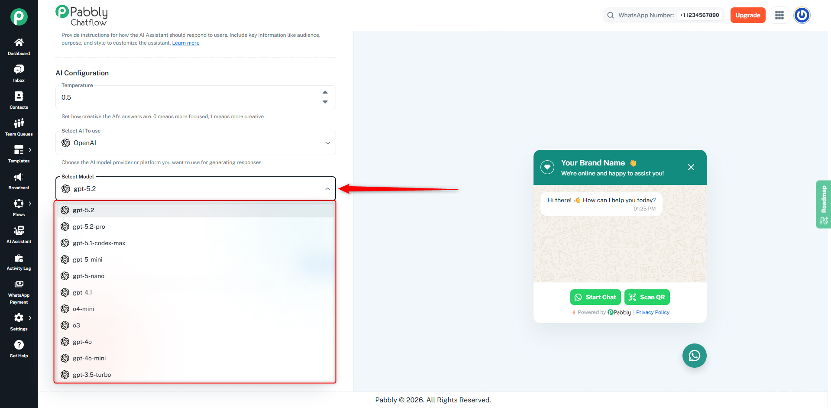The width and height of the screenshot is (831, 408).
Task: Select the gpt-5-nano option
Action: (x=196, y=276)
